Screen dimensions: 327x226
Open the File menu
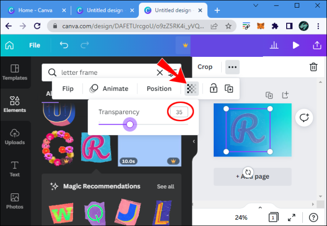pos(35,45)
